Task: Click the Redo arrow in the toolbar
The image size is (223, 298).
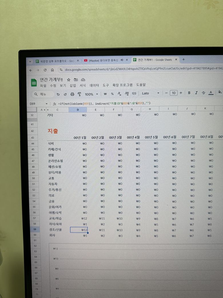Action: click(65, 94)
